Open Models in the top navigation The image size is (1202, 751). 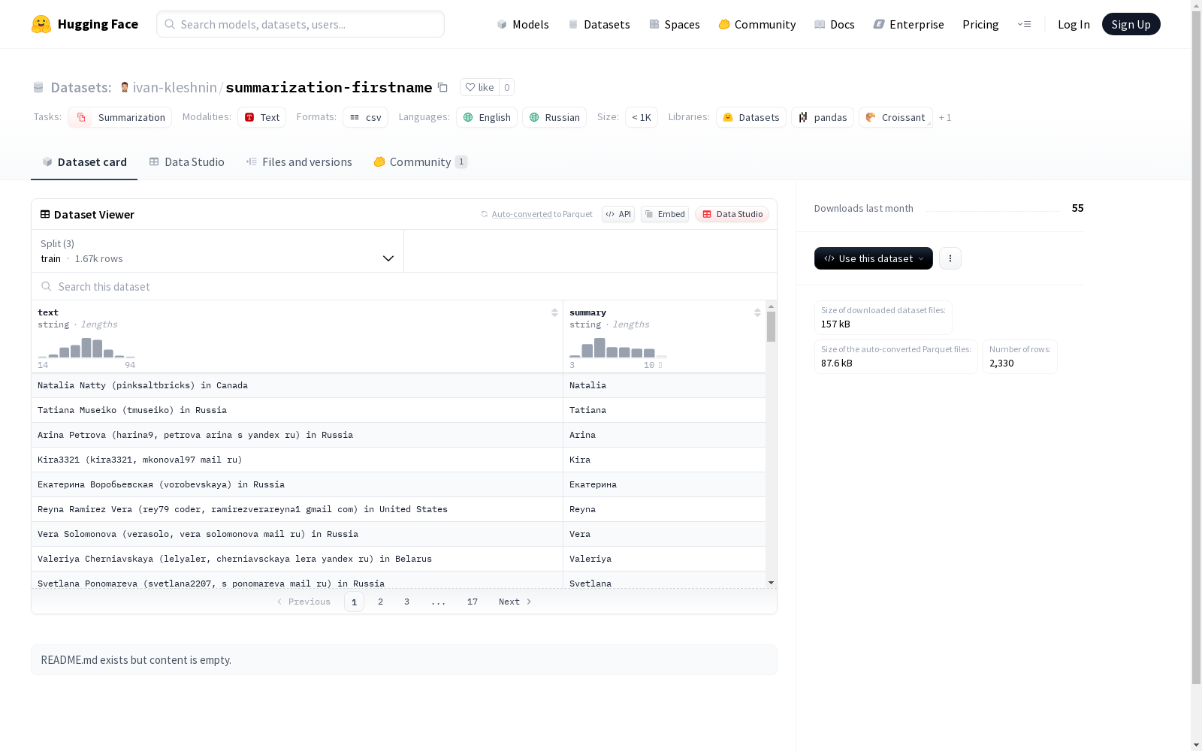(x=523, y=24)
